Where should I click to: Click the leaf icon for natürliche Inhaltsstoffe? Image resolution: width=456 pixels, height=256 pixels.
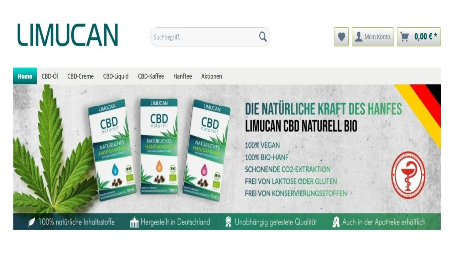pyautogui.click(x=32, y=222)
